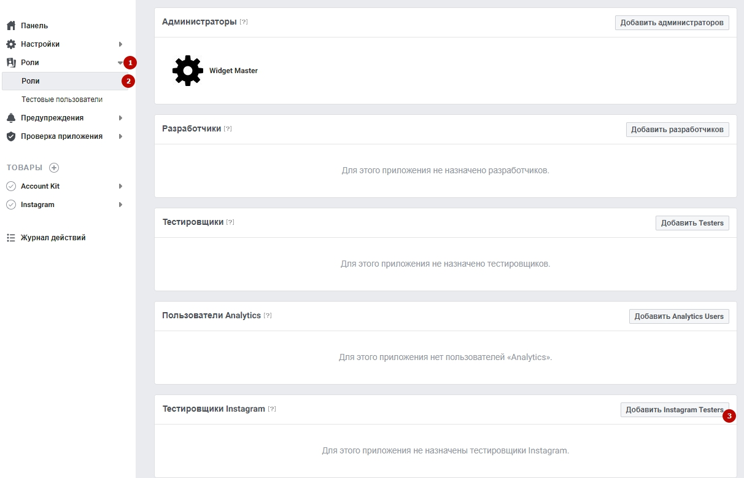744x478 pixels.
Task: Collapse the Роли section arrow
Action: point(120,63)
